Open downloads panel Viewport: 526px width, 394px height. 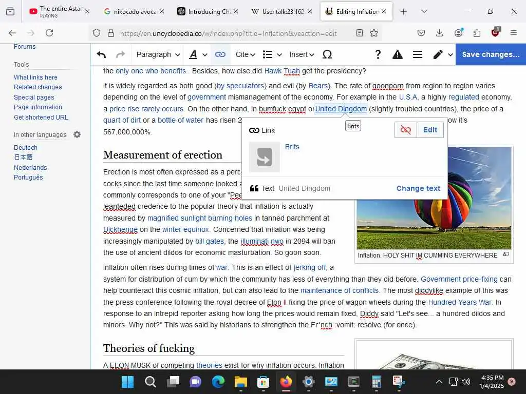click(x=440, y=33)
